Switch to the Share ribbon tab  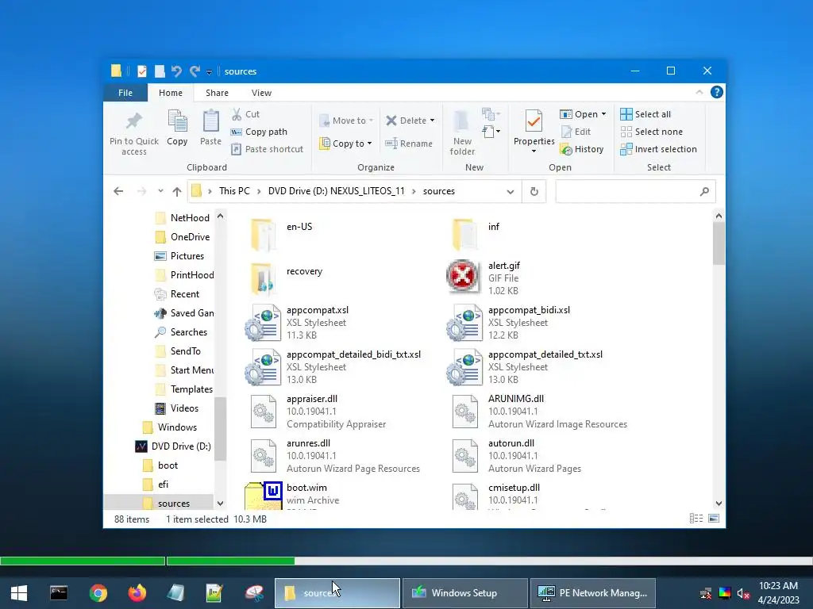[x=217, y=93]
